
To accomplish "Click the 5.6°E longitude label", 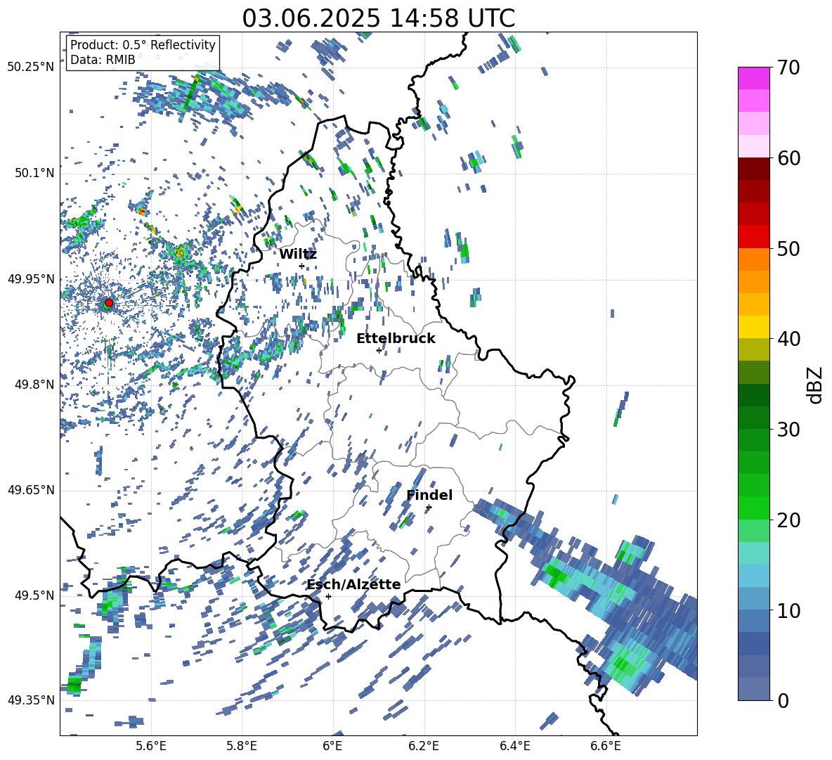I will (151, 746).
